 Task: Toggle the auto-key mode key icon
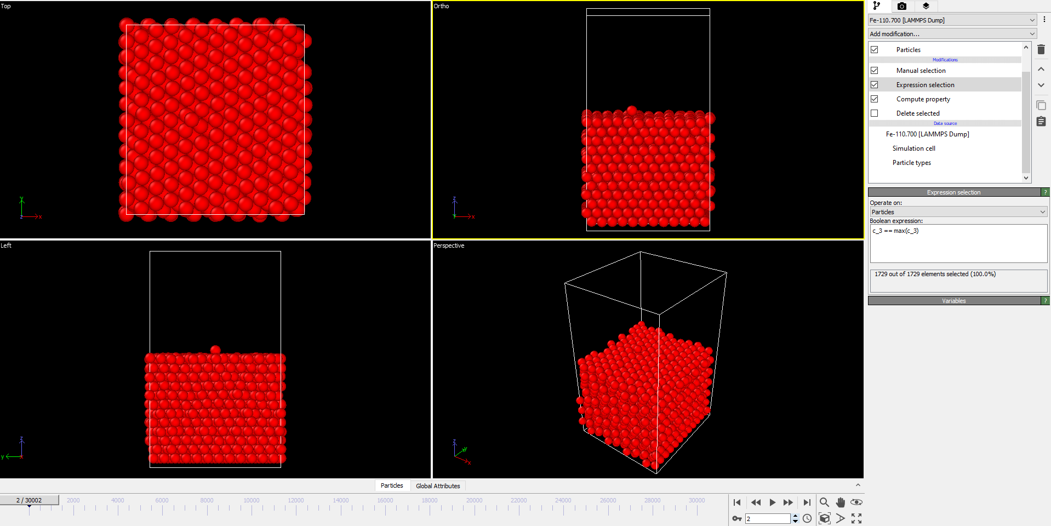[x=737, y=518]
